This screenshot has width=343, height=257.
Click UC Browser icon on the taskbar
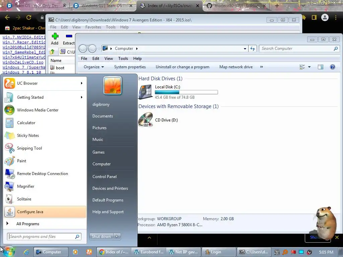[x=89, y=252]
